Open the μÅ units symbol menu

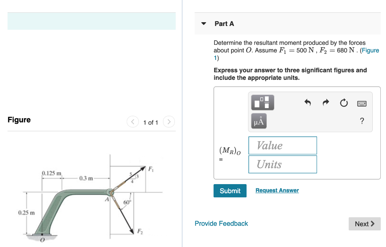(x=258, y=120)
